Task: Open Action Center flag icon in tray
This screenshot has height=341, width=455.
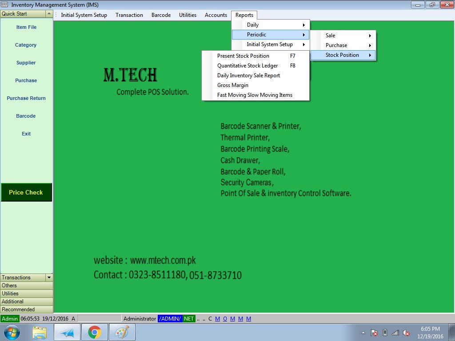Action: tap(374, 333)
